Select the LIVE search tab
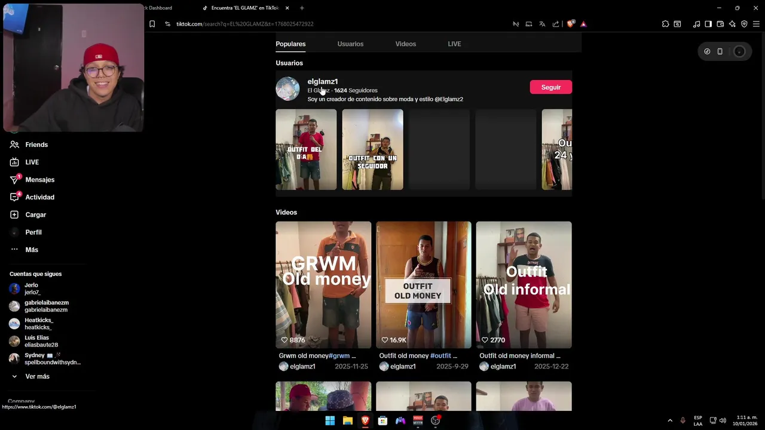The width and height of the screenshot is (765, 430). click(x=454, y=44)
